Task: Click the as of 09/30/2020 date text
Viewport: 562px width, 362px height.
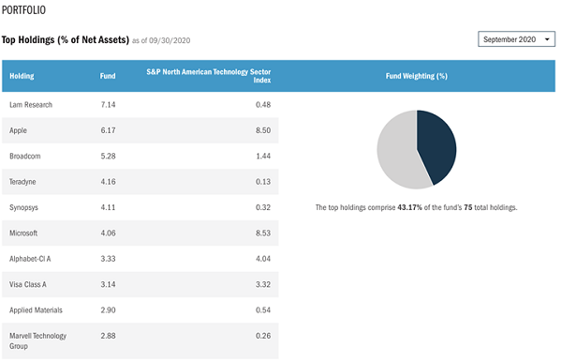Action: point(161,40)
